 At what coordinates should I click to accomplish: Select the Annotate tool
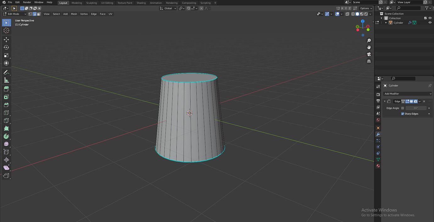pyautogui.click(x=6, y=72)
